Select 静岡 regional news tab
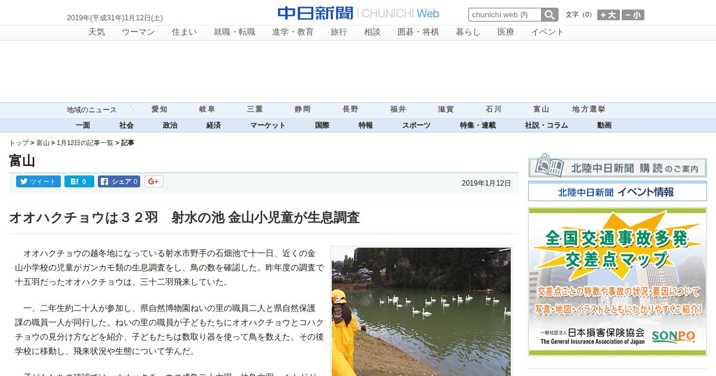 tap(303, 110)
